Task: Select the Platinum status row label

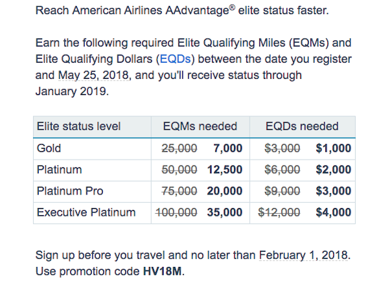Action: click(59, 170)
